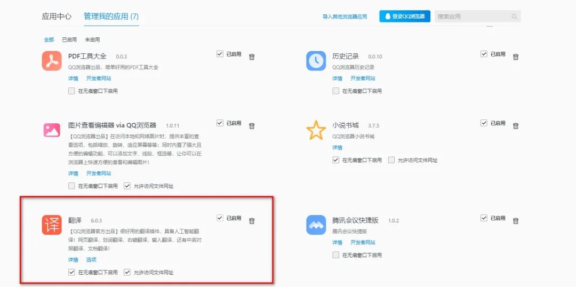Open 导入其他浏览器应用 link
This screenshot has width=576, height=287.
tap(345, 17)
